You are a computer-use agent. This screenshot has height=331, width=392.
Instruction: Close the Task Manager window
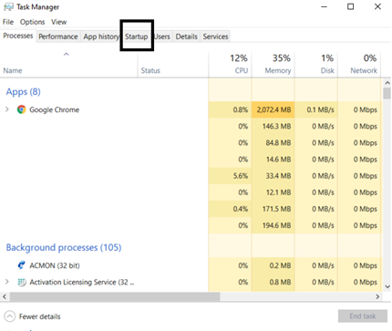[377, 6]
